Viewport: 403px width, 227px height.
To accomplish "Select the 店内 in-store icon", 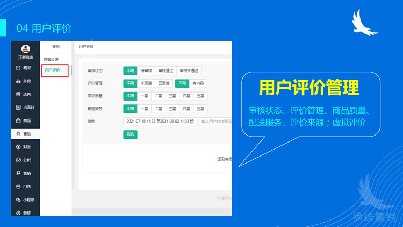I will coord(18,94).
